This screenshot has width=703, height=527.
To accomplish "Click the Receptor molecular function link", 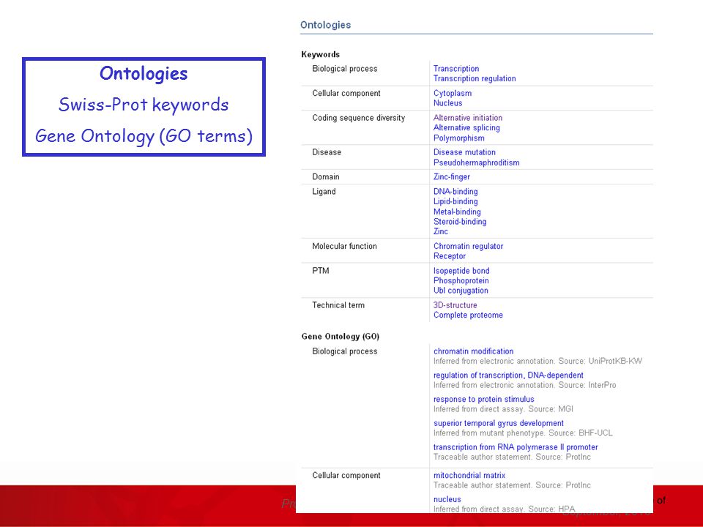I will point(449,256).
